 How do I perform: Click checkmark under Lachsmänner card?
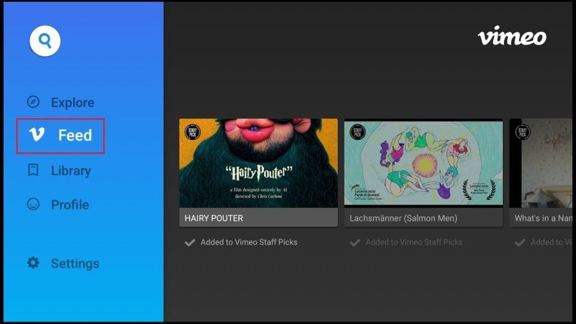(x=355, y=242)
